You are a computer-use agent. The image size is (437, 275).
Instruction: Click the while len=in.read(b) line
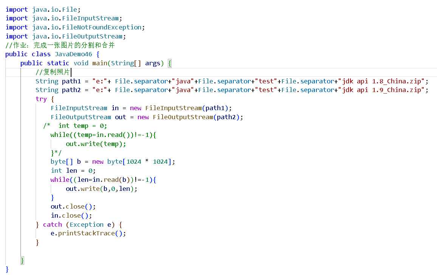click(x=103, y=180)
